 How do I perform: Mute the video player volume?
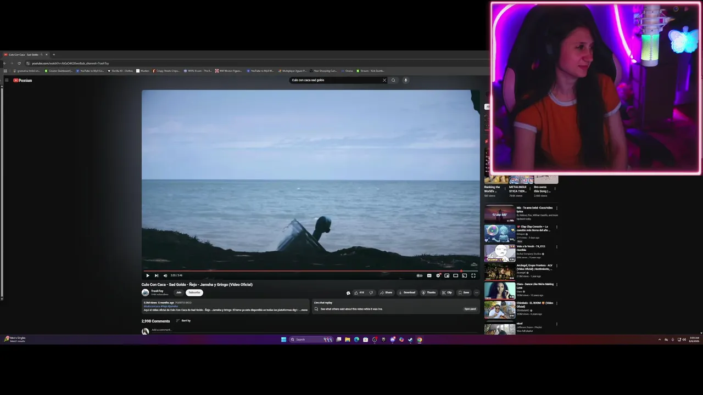pos(165,275)
